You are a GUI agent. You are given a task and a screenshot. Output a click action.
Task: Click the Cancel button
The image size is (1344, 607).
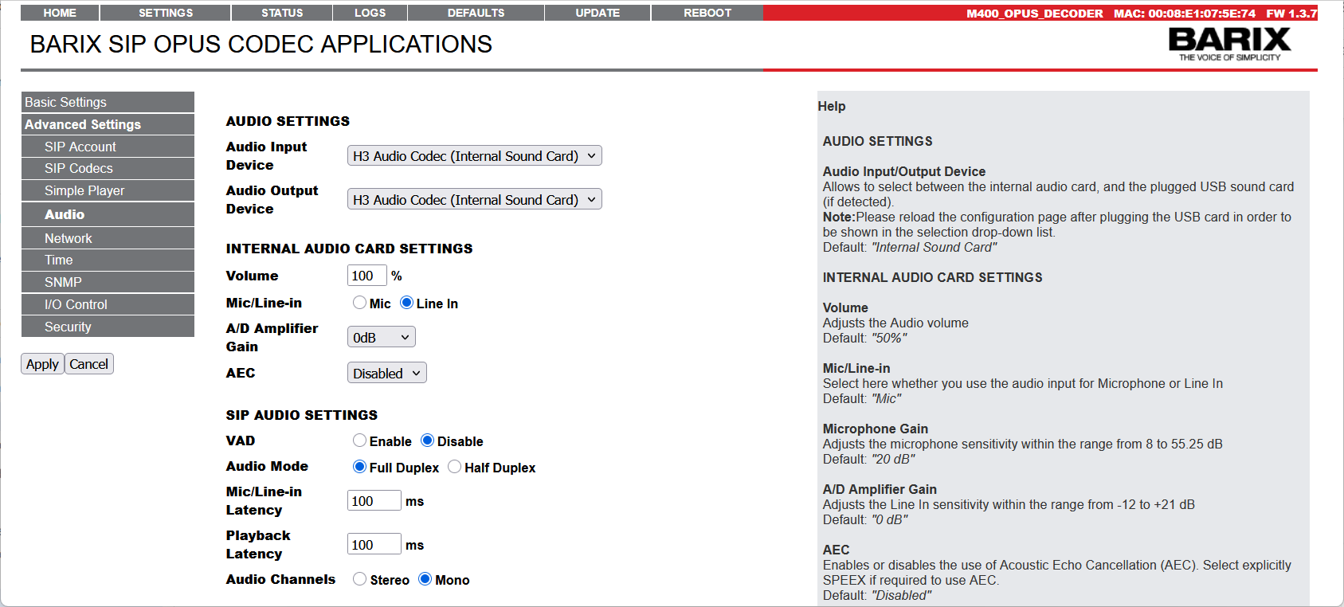(88, 364)
